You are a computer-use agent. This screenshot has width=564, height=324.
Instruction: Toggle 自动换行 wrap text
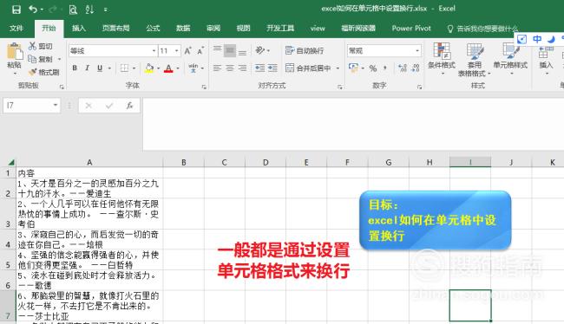(x=305, y=50)
